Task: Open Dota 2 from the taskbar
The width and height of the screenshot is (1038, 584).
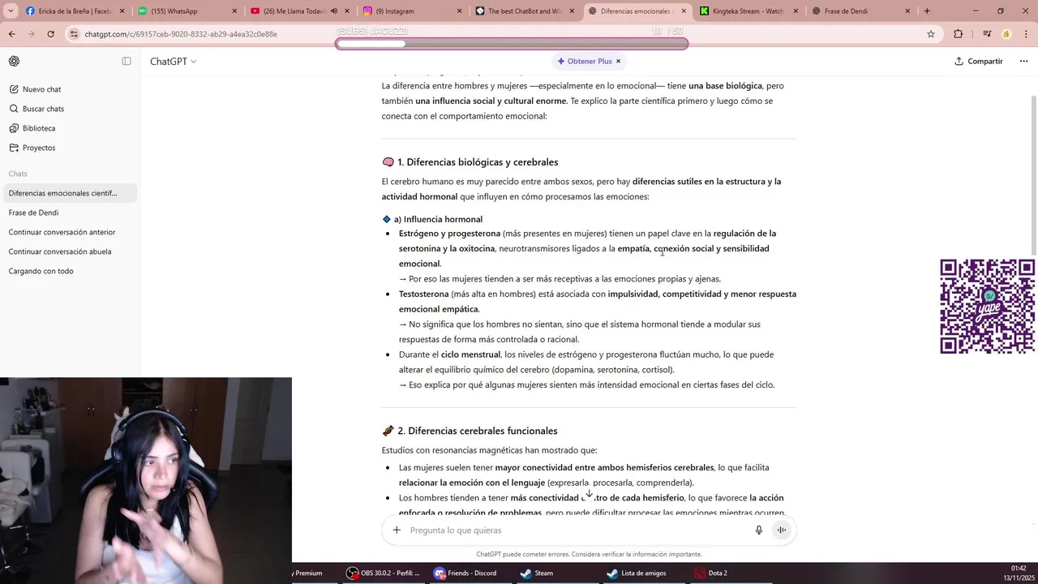Action: pos(710,573)
